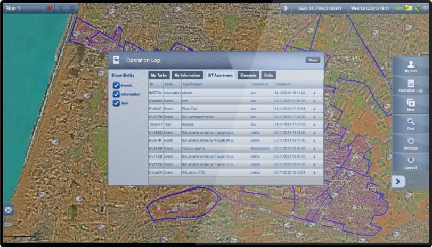Viewport: 432px width, 247px height.
Task: Sort by the Created On column header
Action: [x=284, y=84]
